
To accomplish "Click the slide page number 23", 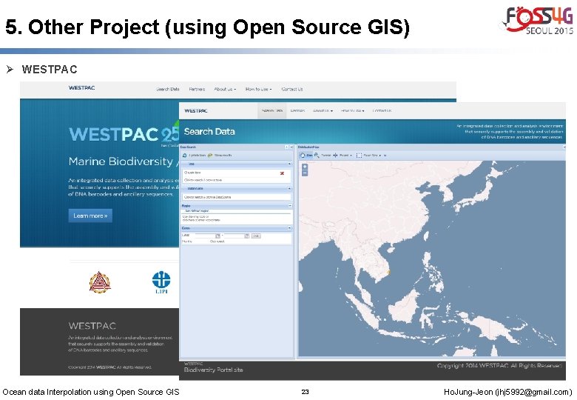I will [305, 392].
